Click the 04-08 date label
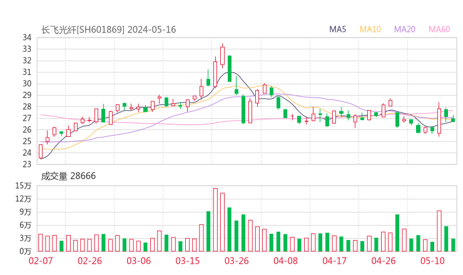 pyautogui.click(x=285, y=261)
